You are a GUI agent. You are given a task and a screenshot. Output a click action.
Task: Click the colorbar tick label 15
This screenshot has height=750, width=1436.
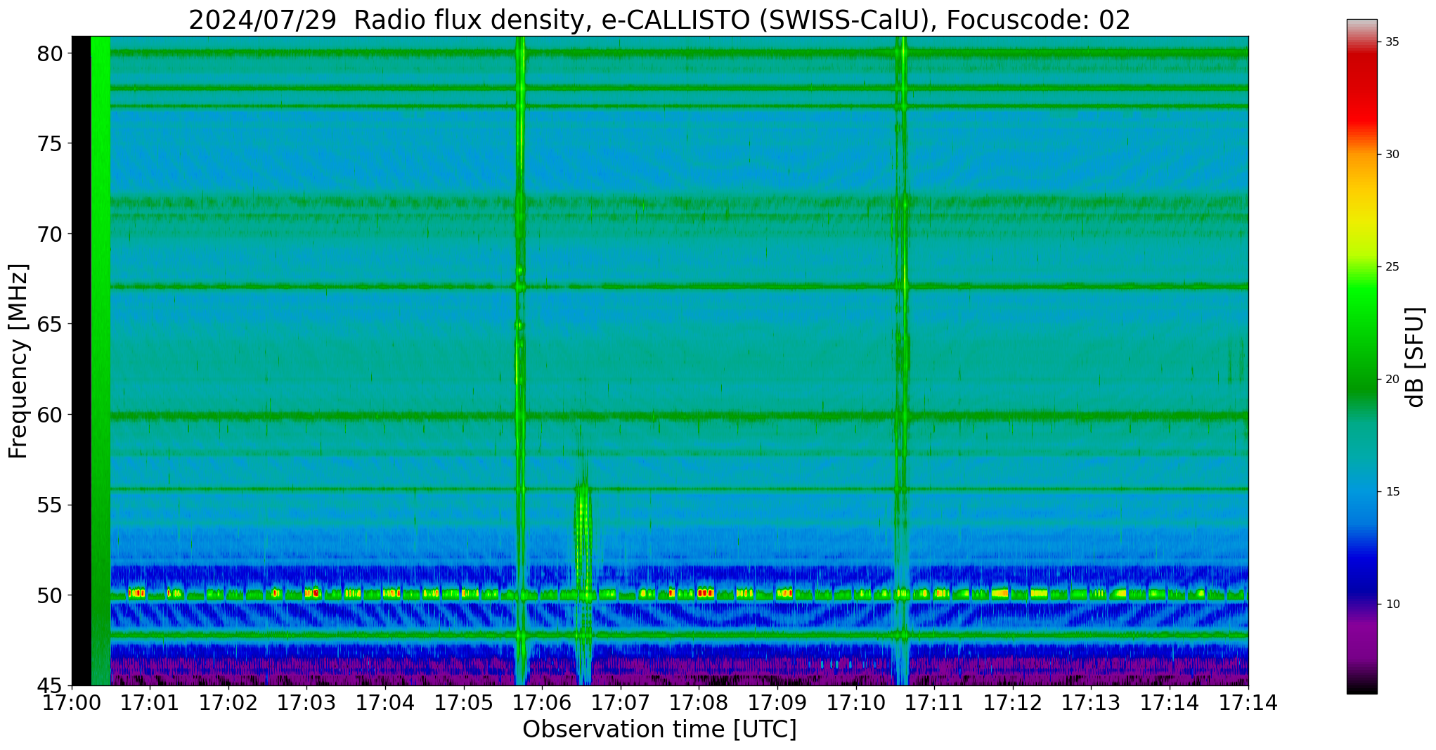(1392, 492)
